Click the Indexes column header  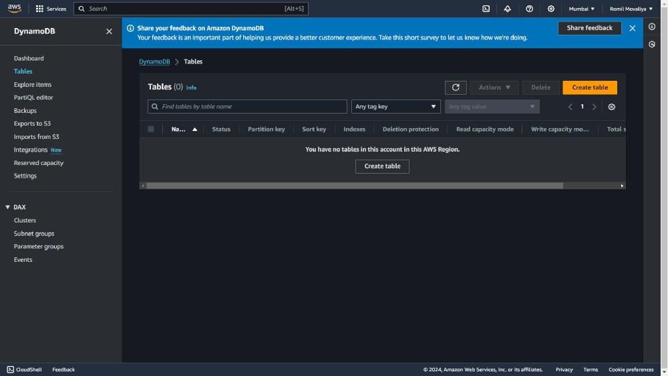point(355,129)
